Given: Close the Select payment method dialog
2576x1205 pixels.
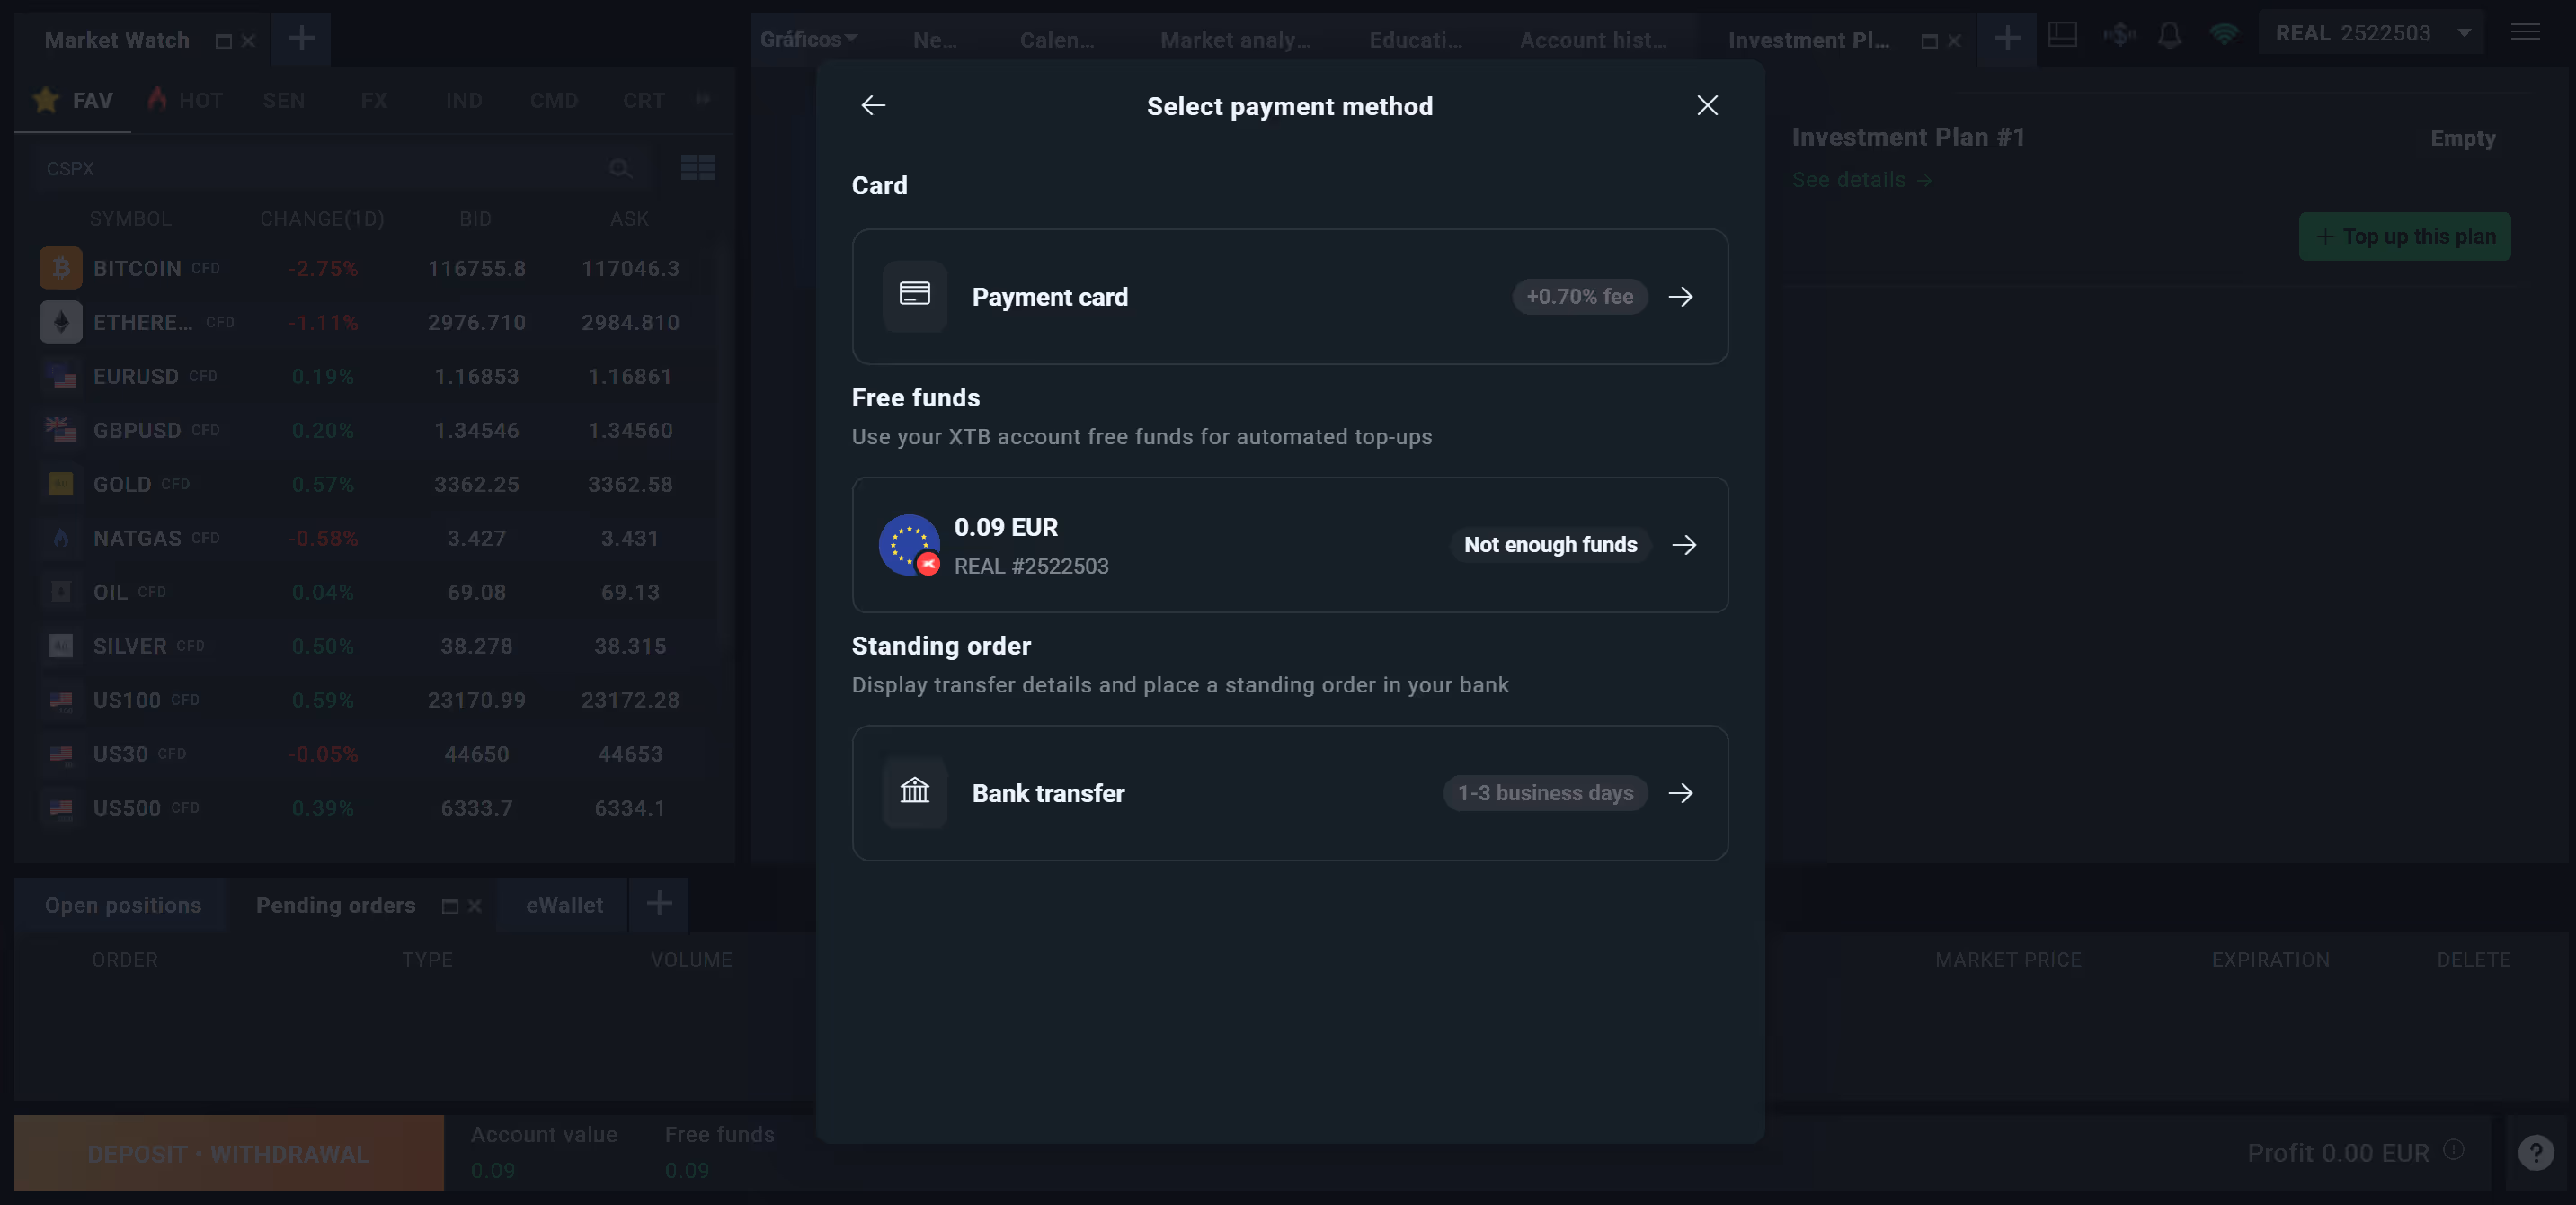Looking at the screenshot, I should coord(1707,105).
